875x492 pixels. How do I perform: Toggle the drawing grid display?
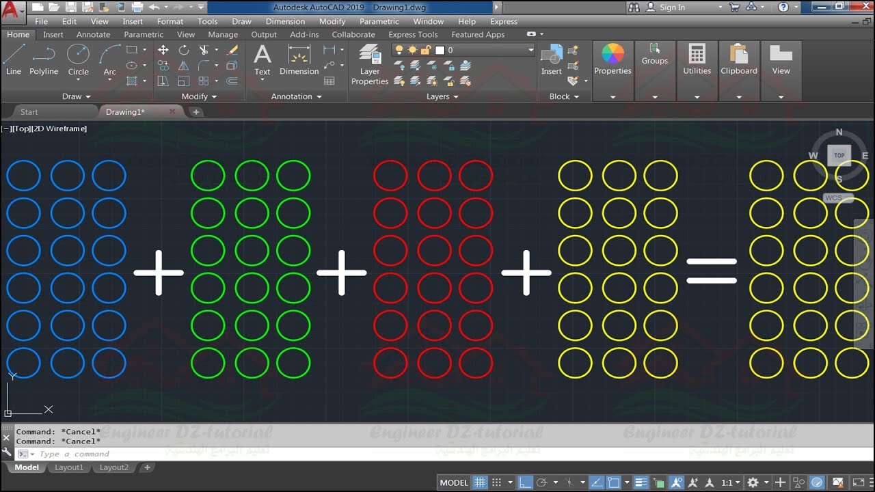480,482
